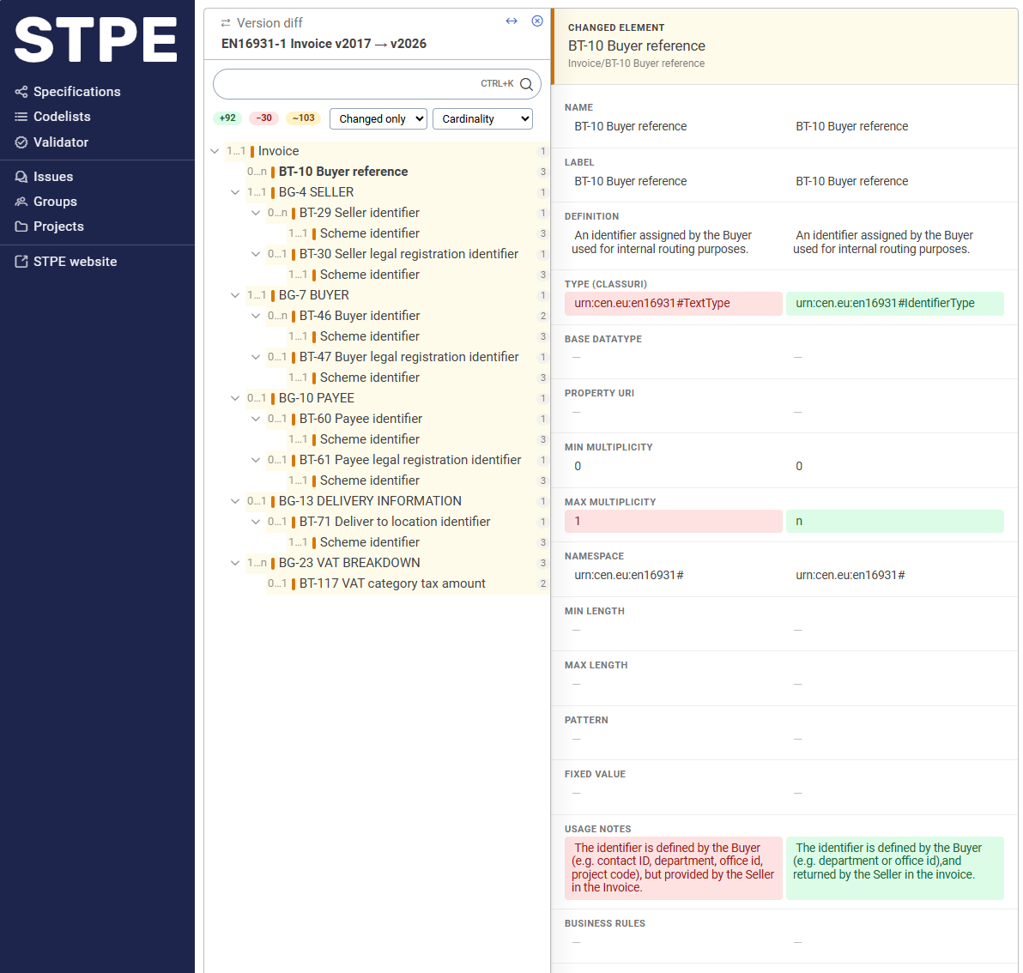The width and height of the screenshot is (1023, 973).
Task: Collapse the BG-4 SELLER node
Action: [235, 192]
